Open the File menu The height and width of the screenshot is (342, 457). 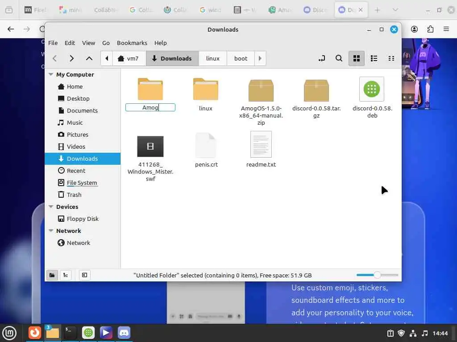click(x=53, y=43)
